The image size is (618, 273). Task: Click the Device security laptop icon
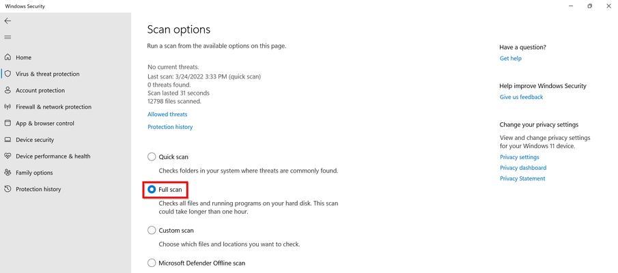click(8, 139)
